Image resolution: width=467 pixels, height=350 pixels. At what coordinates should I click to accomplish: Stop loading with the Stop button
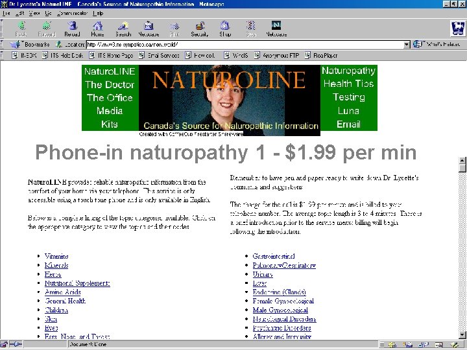coord(251,29)
